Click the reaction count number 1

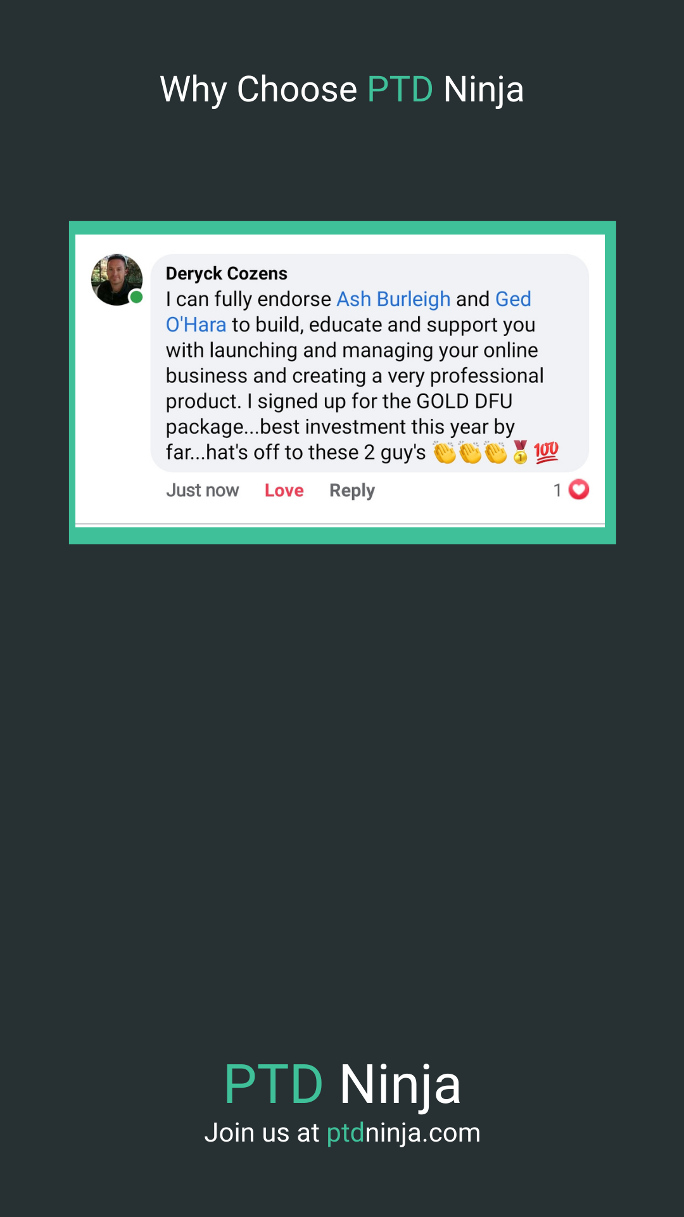click(557, 490)
